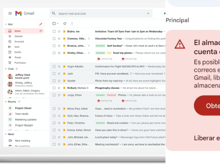Select the checkbox beside Jack's email
Image resolution: width=220 pixels, height=165 pixels.
(x=54, y=74)
